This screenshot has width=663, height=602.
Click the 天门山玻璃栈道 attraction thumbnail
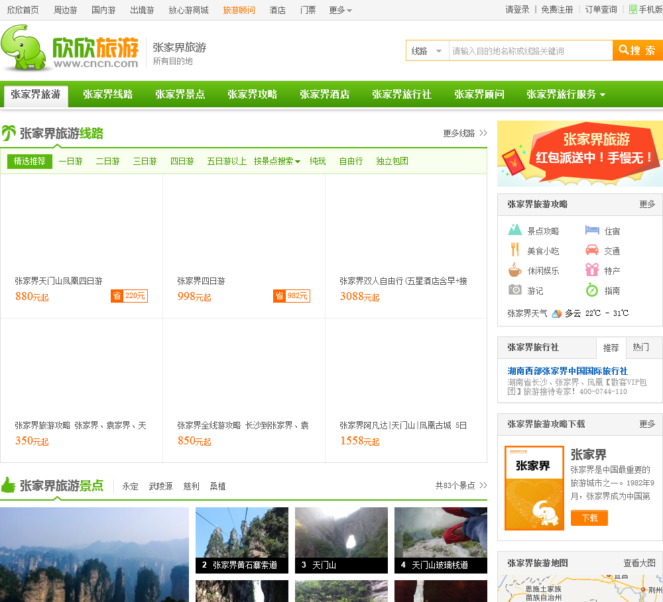(x=441, y=540)
